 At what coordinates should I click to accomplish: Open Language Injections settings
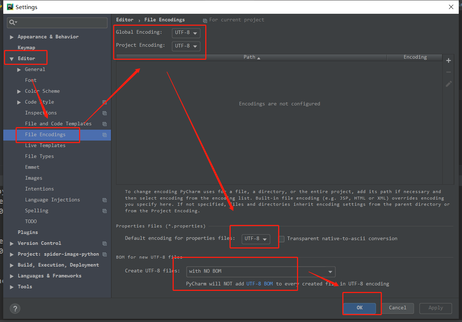point(53,200)
